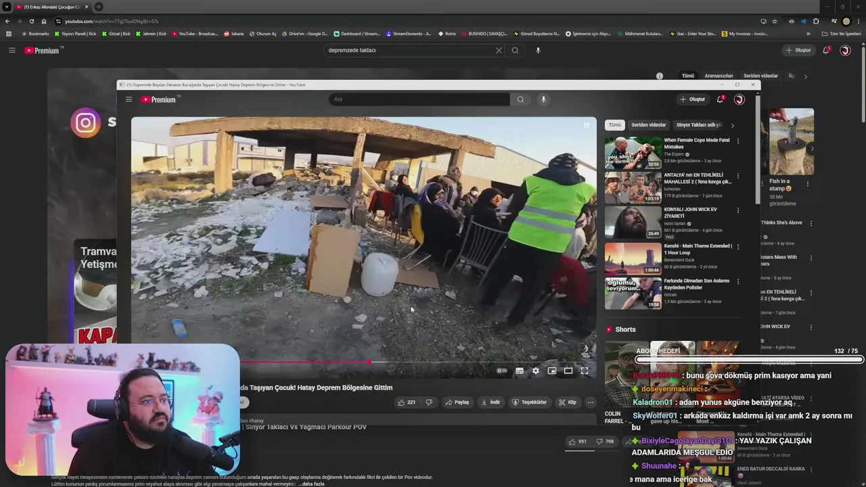The image size is (866, 487).
Task: Select the Sinyor Taklacı adlı chip
Action: 699,125
